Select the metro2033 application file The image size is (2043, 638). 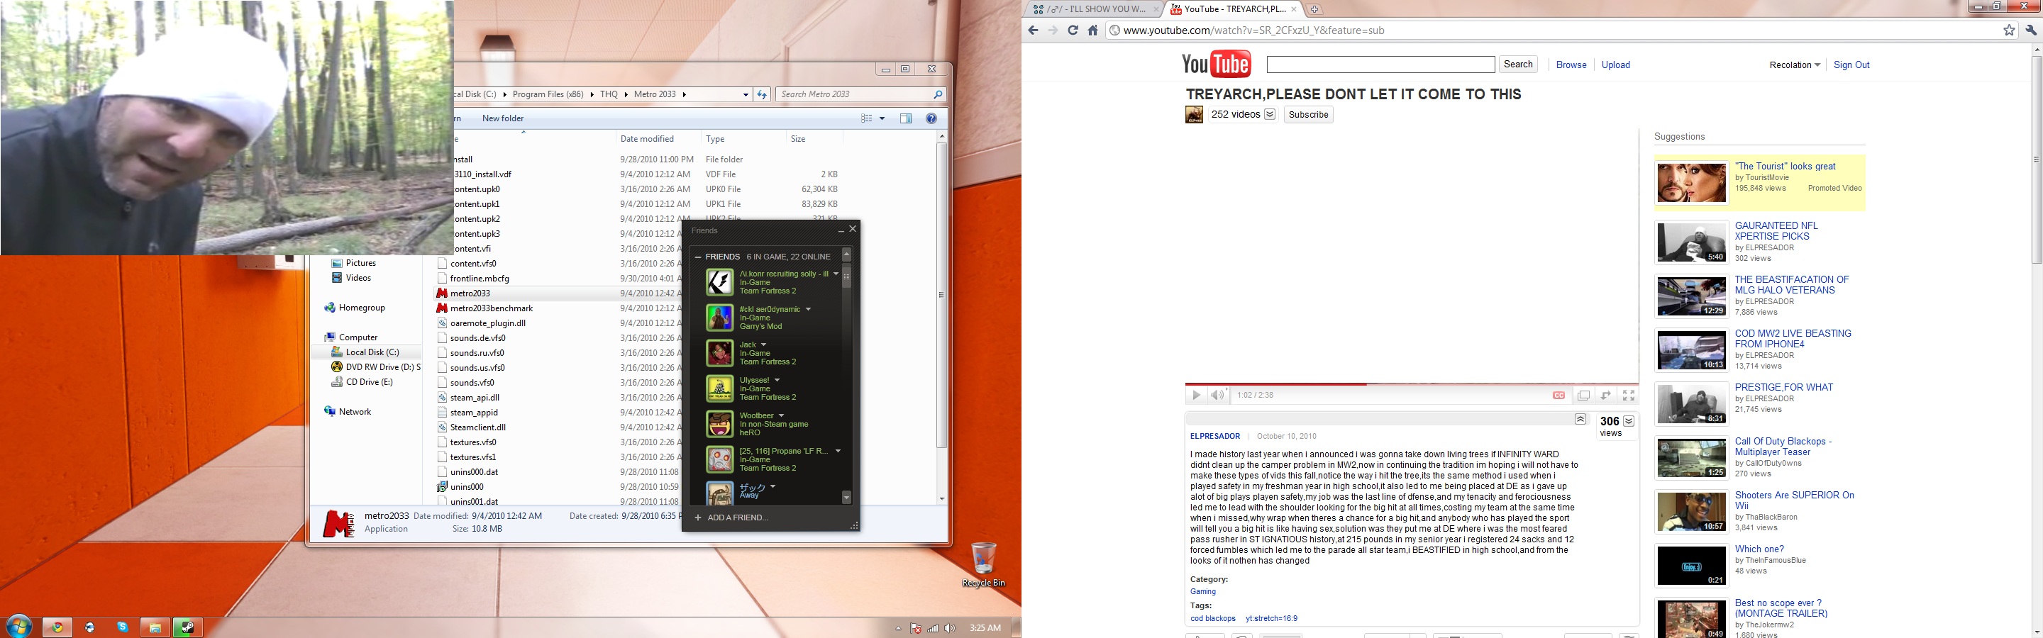[x=470, y=293]
